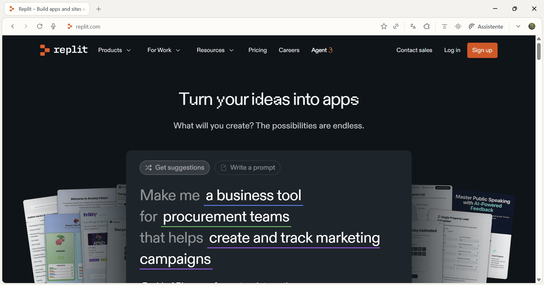Open the browser extensions puzzle icon

coord(427,27)
